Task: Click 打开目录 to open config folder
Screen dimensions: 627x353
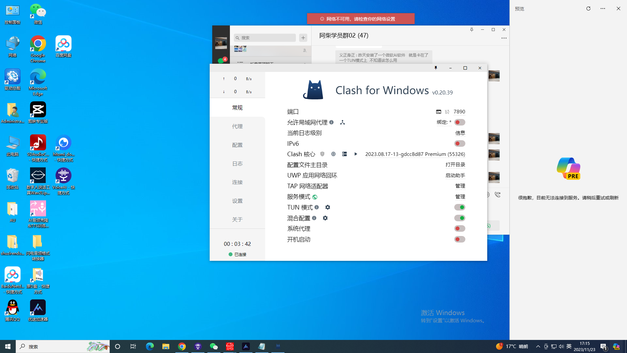Action: coord(455,165)
